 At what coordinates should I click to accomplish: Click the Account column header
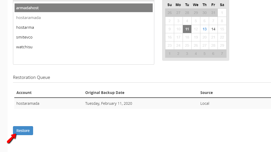click(x=24, y=93)
